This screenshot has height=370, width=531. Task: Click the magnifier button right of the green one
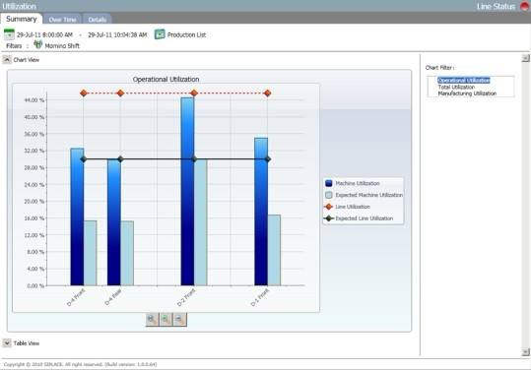click(180, 319)
